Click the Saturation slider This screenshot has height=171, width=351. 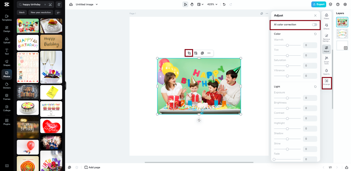pos(287,66)
